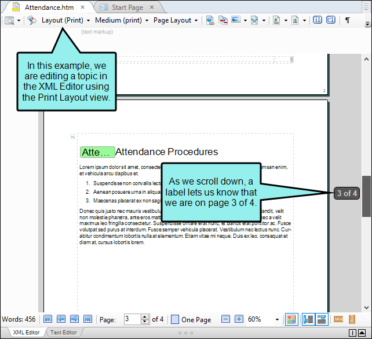This screenshot has width=372, height=339.
Task: Toggle the vertical ruler display
Action: [x=352, y=319]
